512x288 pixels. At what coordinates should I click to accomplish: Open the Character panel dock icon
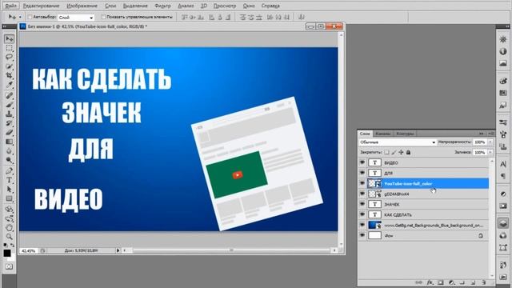point(503,164)
